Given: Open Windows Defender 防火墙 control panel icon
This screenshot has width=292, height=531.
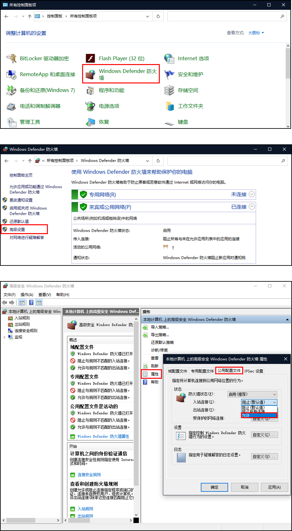Looking at the screenshot, I should coord(91,75).
